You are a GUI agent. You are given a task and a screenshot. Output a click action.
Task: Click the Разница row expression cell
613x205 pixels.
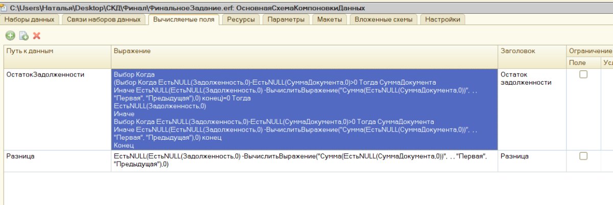tap(304, 161)
